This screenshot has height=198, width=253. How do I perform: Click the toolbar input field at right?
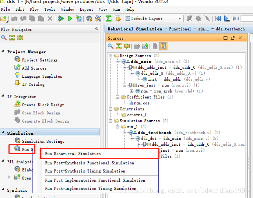(247, 18)
